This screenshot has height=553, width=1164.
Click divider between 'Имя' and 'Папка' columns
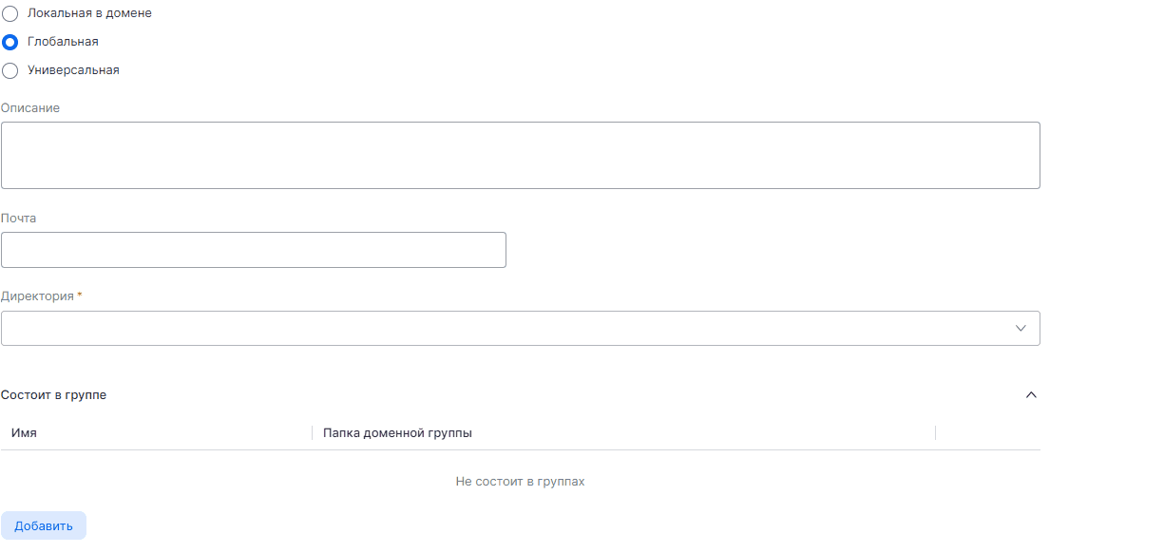[312, 433]
